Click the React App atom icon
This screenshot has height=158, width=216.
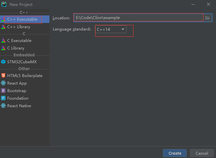tap(3, 83)
